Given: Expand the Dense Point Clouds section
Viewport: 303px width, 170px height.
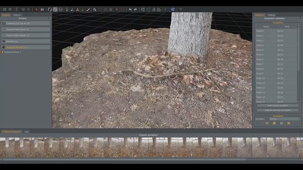Looking at the screenshot, I should (26, 35).
